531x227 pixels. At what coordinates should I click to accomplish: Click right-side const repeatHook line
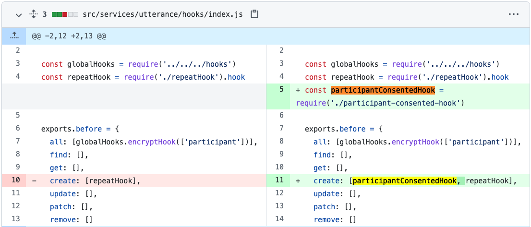(x=407, y=77)
